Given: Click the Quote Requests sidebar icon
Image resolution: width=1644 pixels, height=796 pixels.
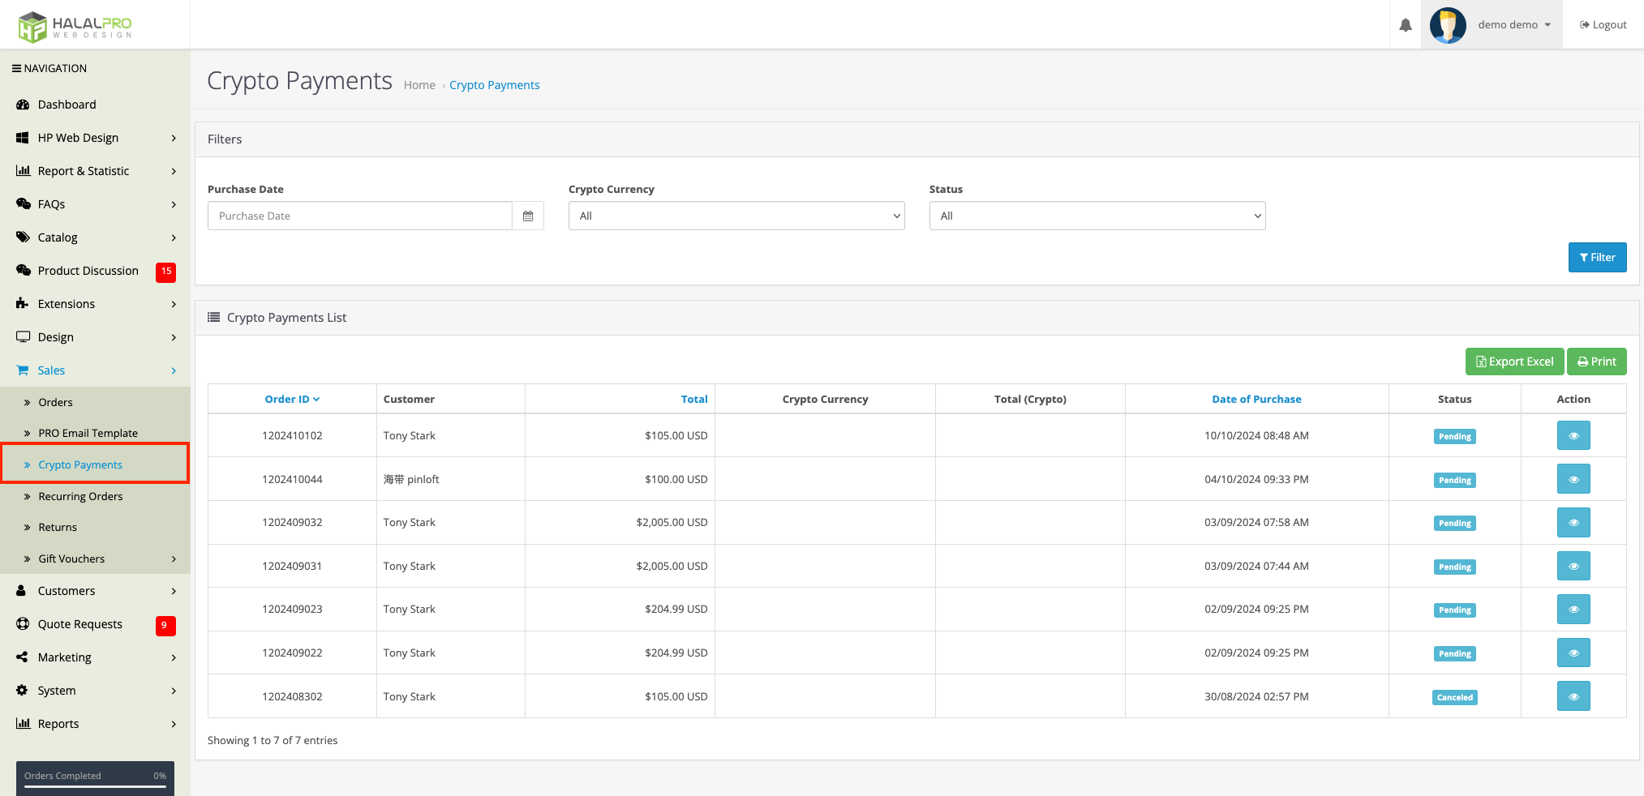Looking at the screenshot, I should 24,623.
